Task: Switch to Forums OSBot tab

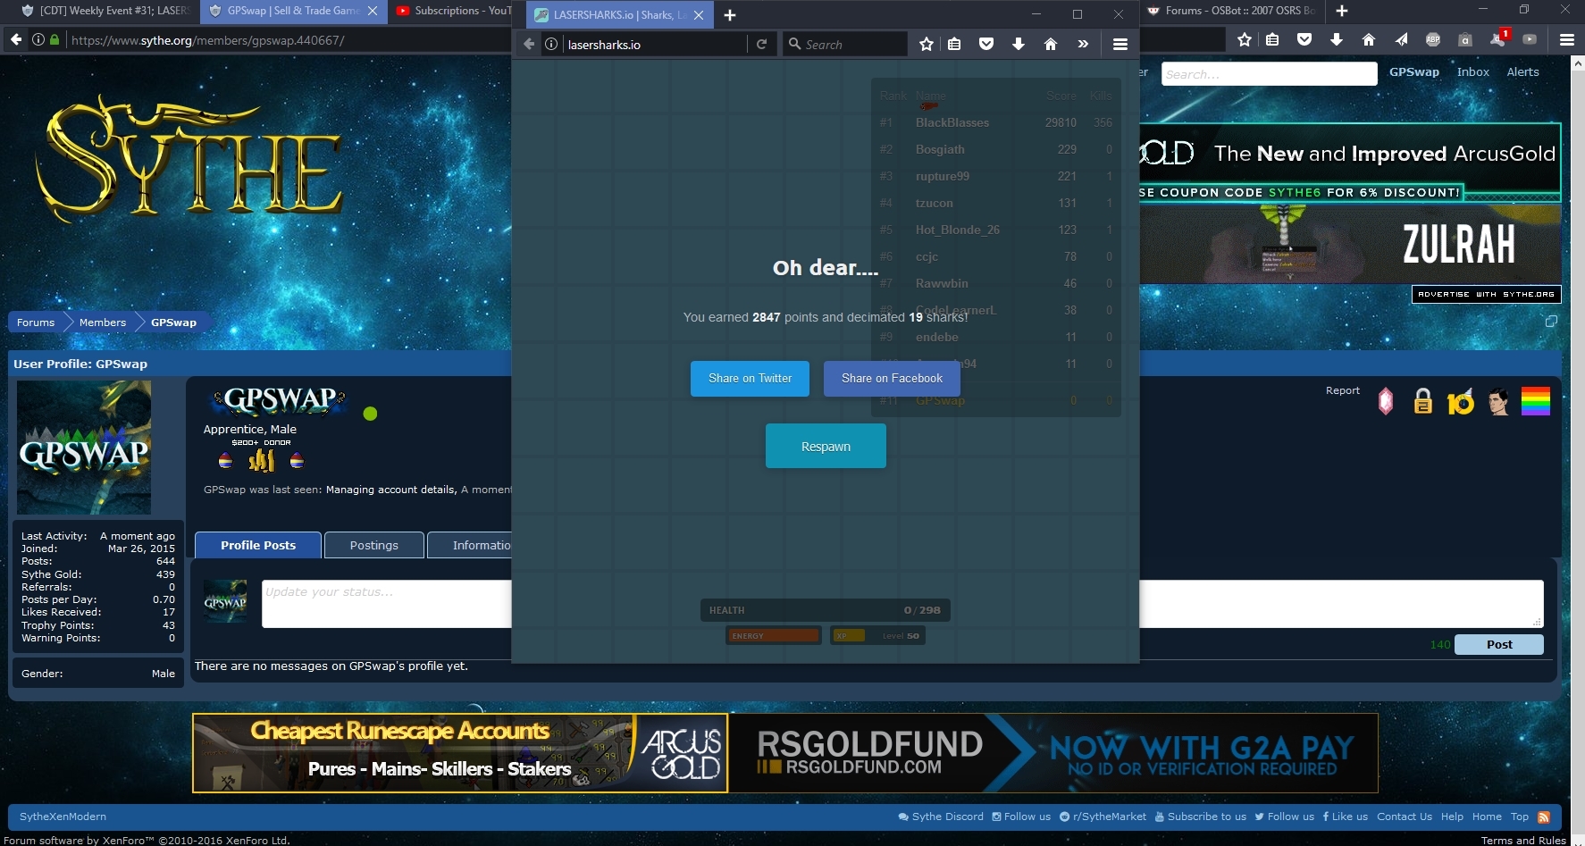Action: tap(1230, 11)
